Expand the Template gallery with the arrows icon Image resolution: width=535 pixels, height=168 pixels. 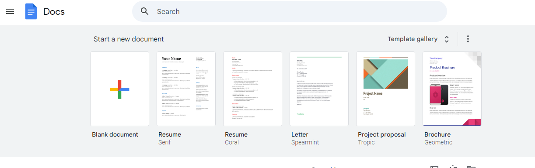[x=447, y=39]
